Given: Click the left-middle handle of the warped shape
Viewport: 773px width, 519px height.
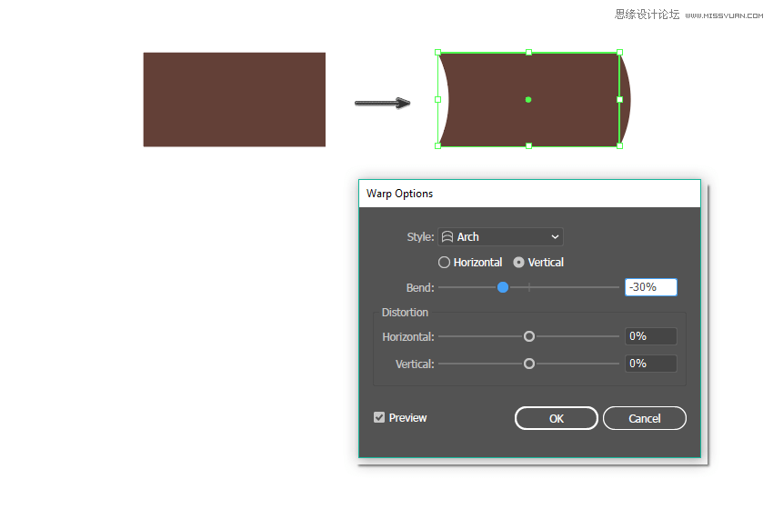Looking at the screenshot, I should click(438, 99).
